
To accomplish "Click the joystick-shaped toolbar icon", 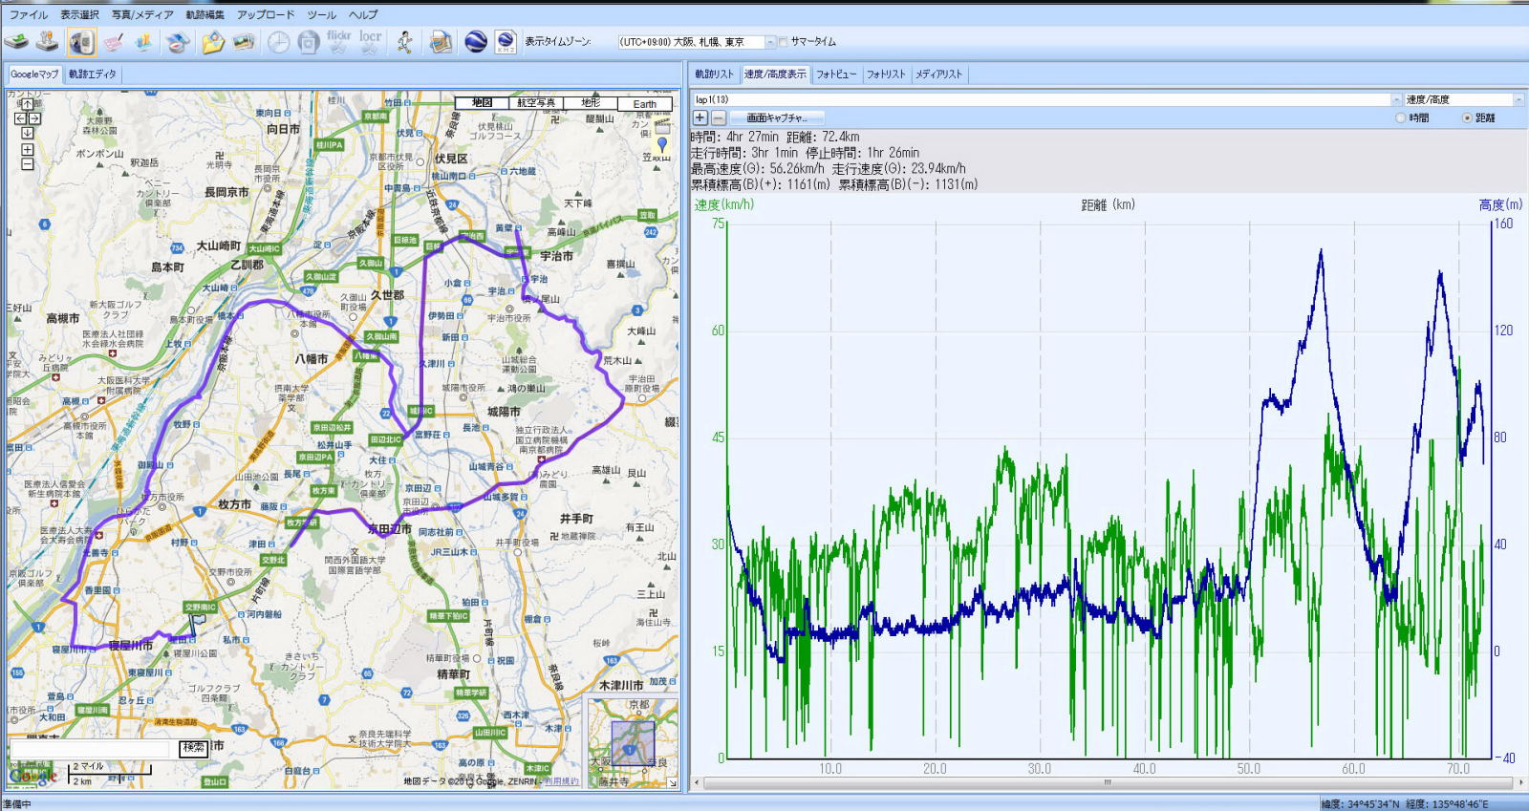I will tap(47, 41).
